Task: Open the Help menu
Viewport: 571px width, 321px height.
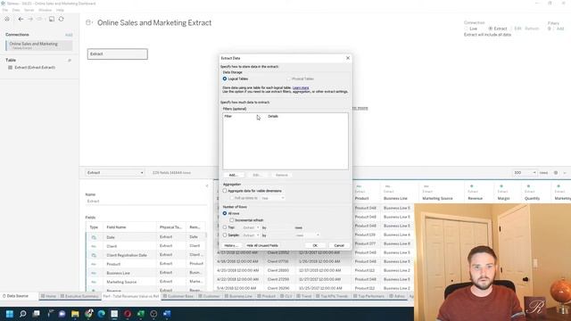Action: tap(60, 10)
